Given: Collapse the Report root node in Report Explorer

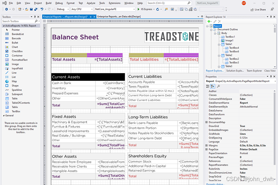Looking at the screenshot, I should tap(207, 26).
